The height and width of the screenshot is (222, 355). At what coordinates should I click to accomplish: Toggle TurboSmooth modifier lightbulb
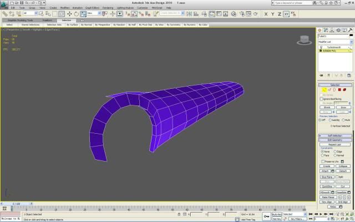click(321, 47)
